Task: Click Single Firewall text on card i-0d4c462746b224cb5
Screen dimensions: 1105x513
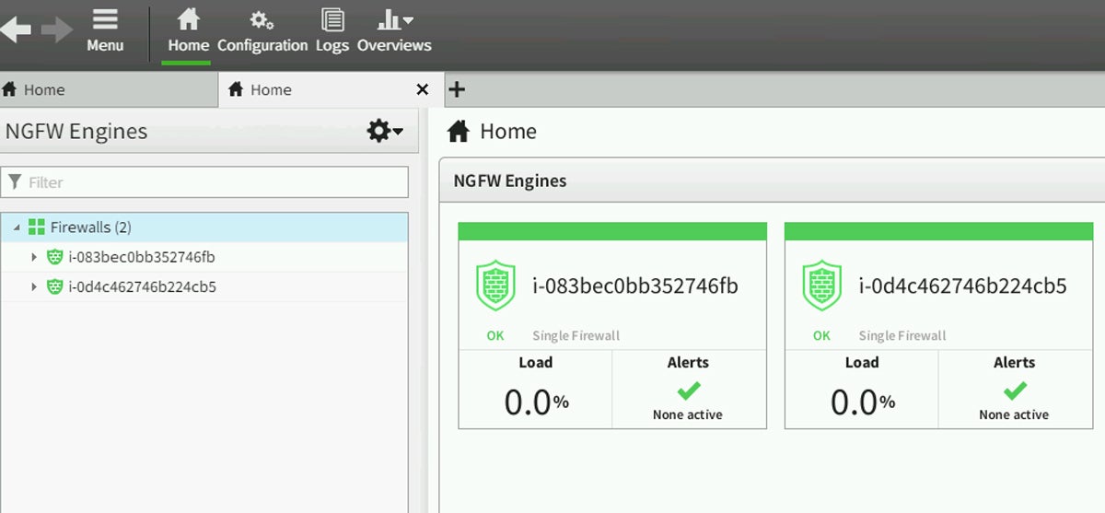Action: tap(902, 335)
